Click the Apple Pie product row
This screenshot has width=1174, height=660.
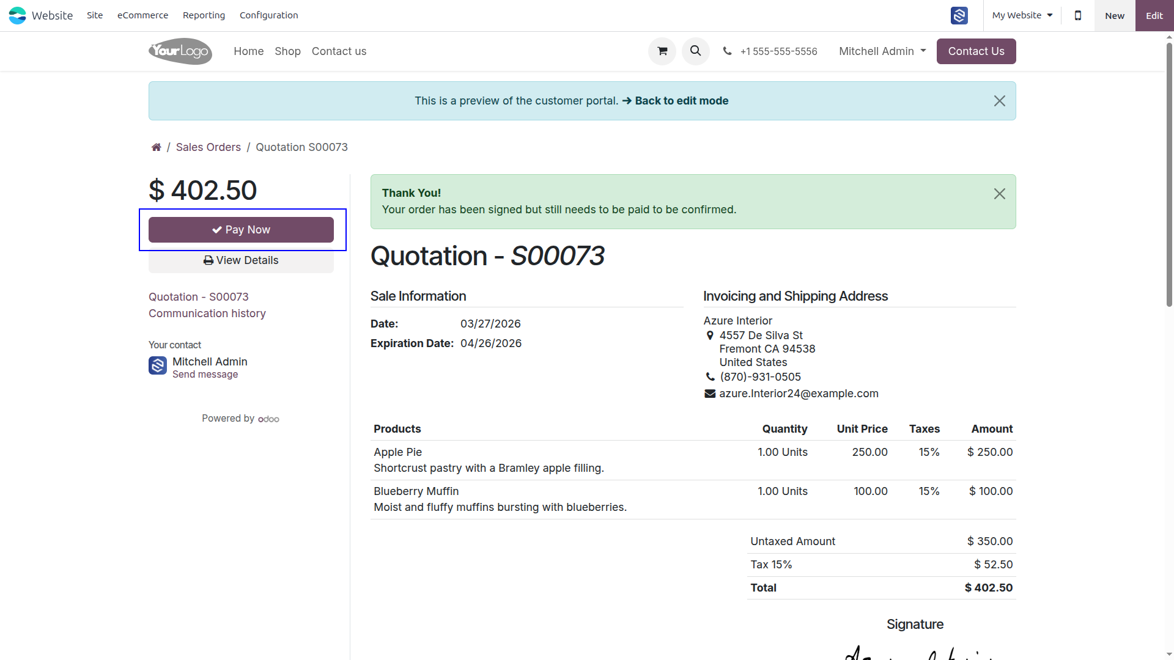coord(693,460)
